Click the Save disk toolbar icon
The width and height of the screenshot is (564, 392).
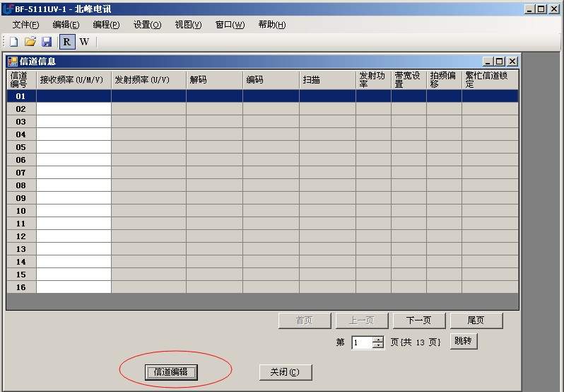coord(47,42)
